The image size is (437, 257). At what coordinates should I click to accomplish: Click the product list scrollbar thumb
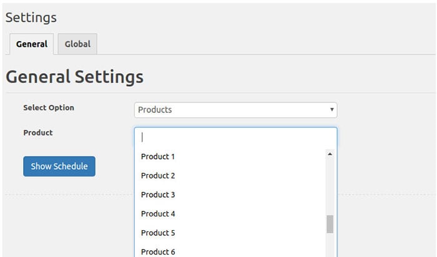tap(330, 224)
